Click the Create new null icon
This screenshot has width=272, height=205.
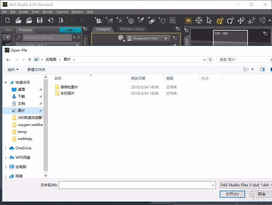(162, 20)
